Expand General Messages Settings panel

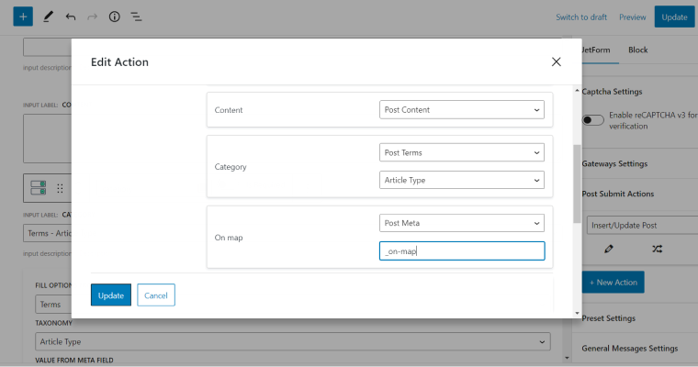click(x=630, y=349)
